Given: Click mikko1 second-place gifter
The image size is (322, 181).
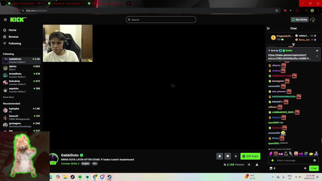Looking at the screenshot, I should tap(303, 36).
